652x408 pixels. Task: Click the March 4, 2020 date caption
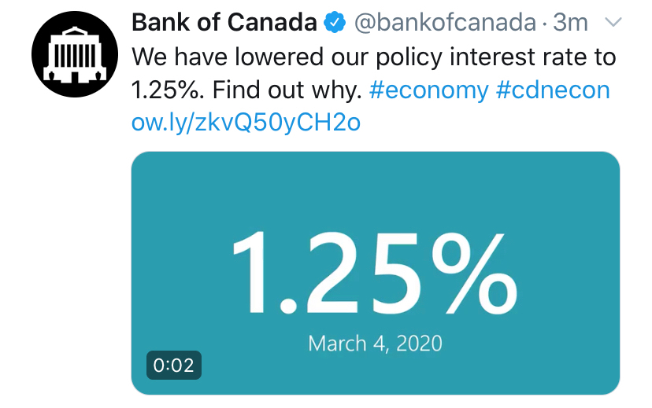[x=375, y=344]
